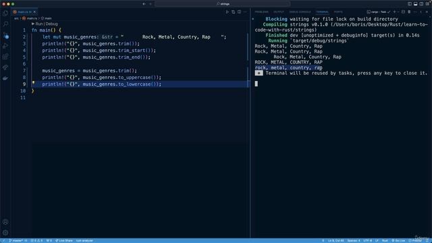Switch to the Debug Console tab
This screenshot has height=243, width=432.
[300, 12]
